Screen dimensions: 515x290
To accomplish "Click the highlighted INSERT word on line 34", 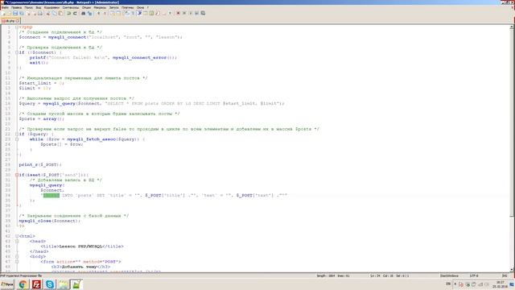I will coord(51,195).
